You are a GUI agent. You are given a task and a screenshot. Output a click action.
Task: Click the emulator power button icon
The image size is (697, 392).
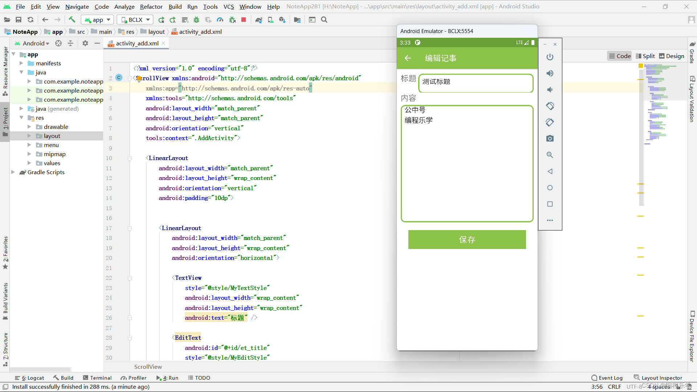click(x=550, y=57)
